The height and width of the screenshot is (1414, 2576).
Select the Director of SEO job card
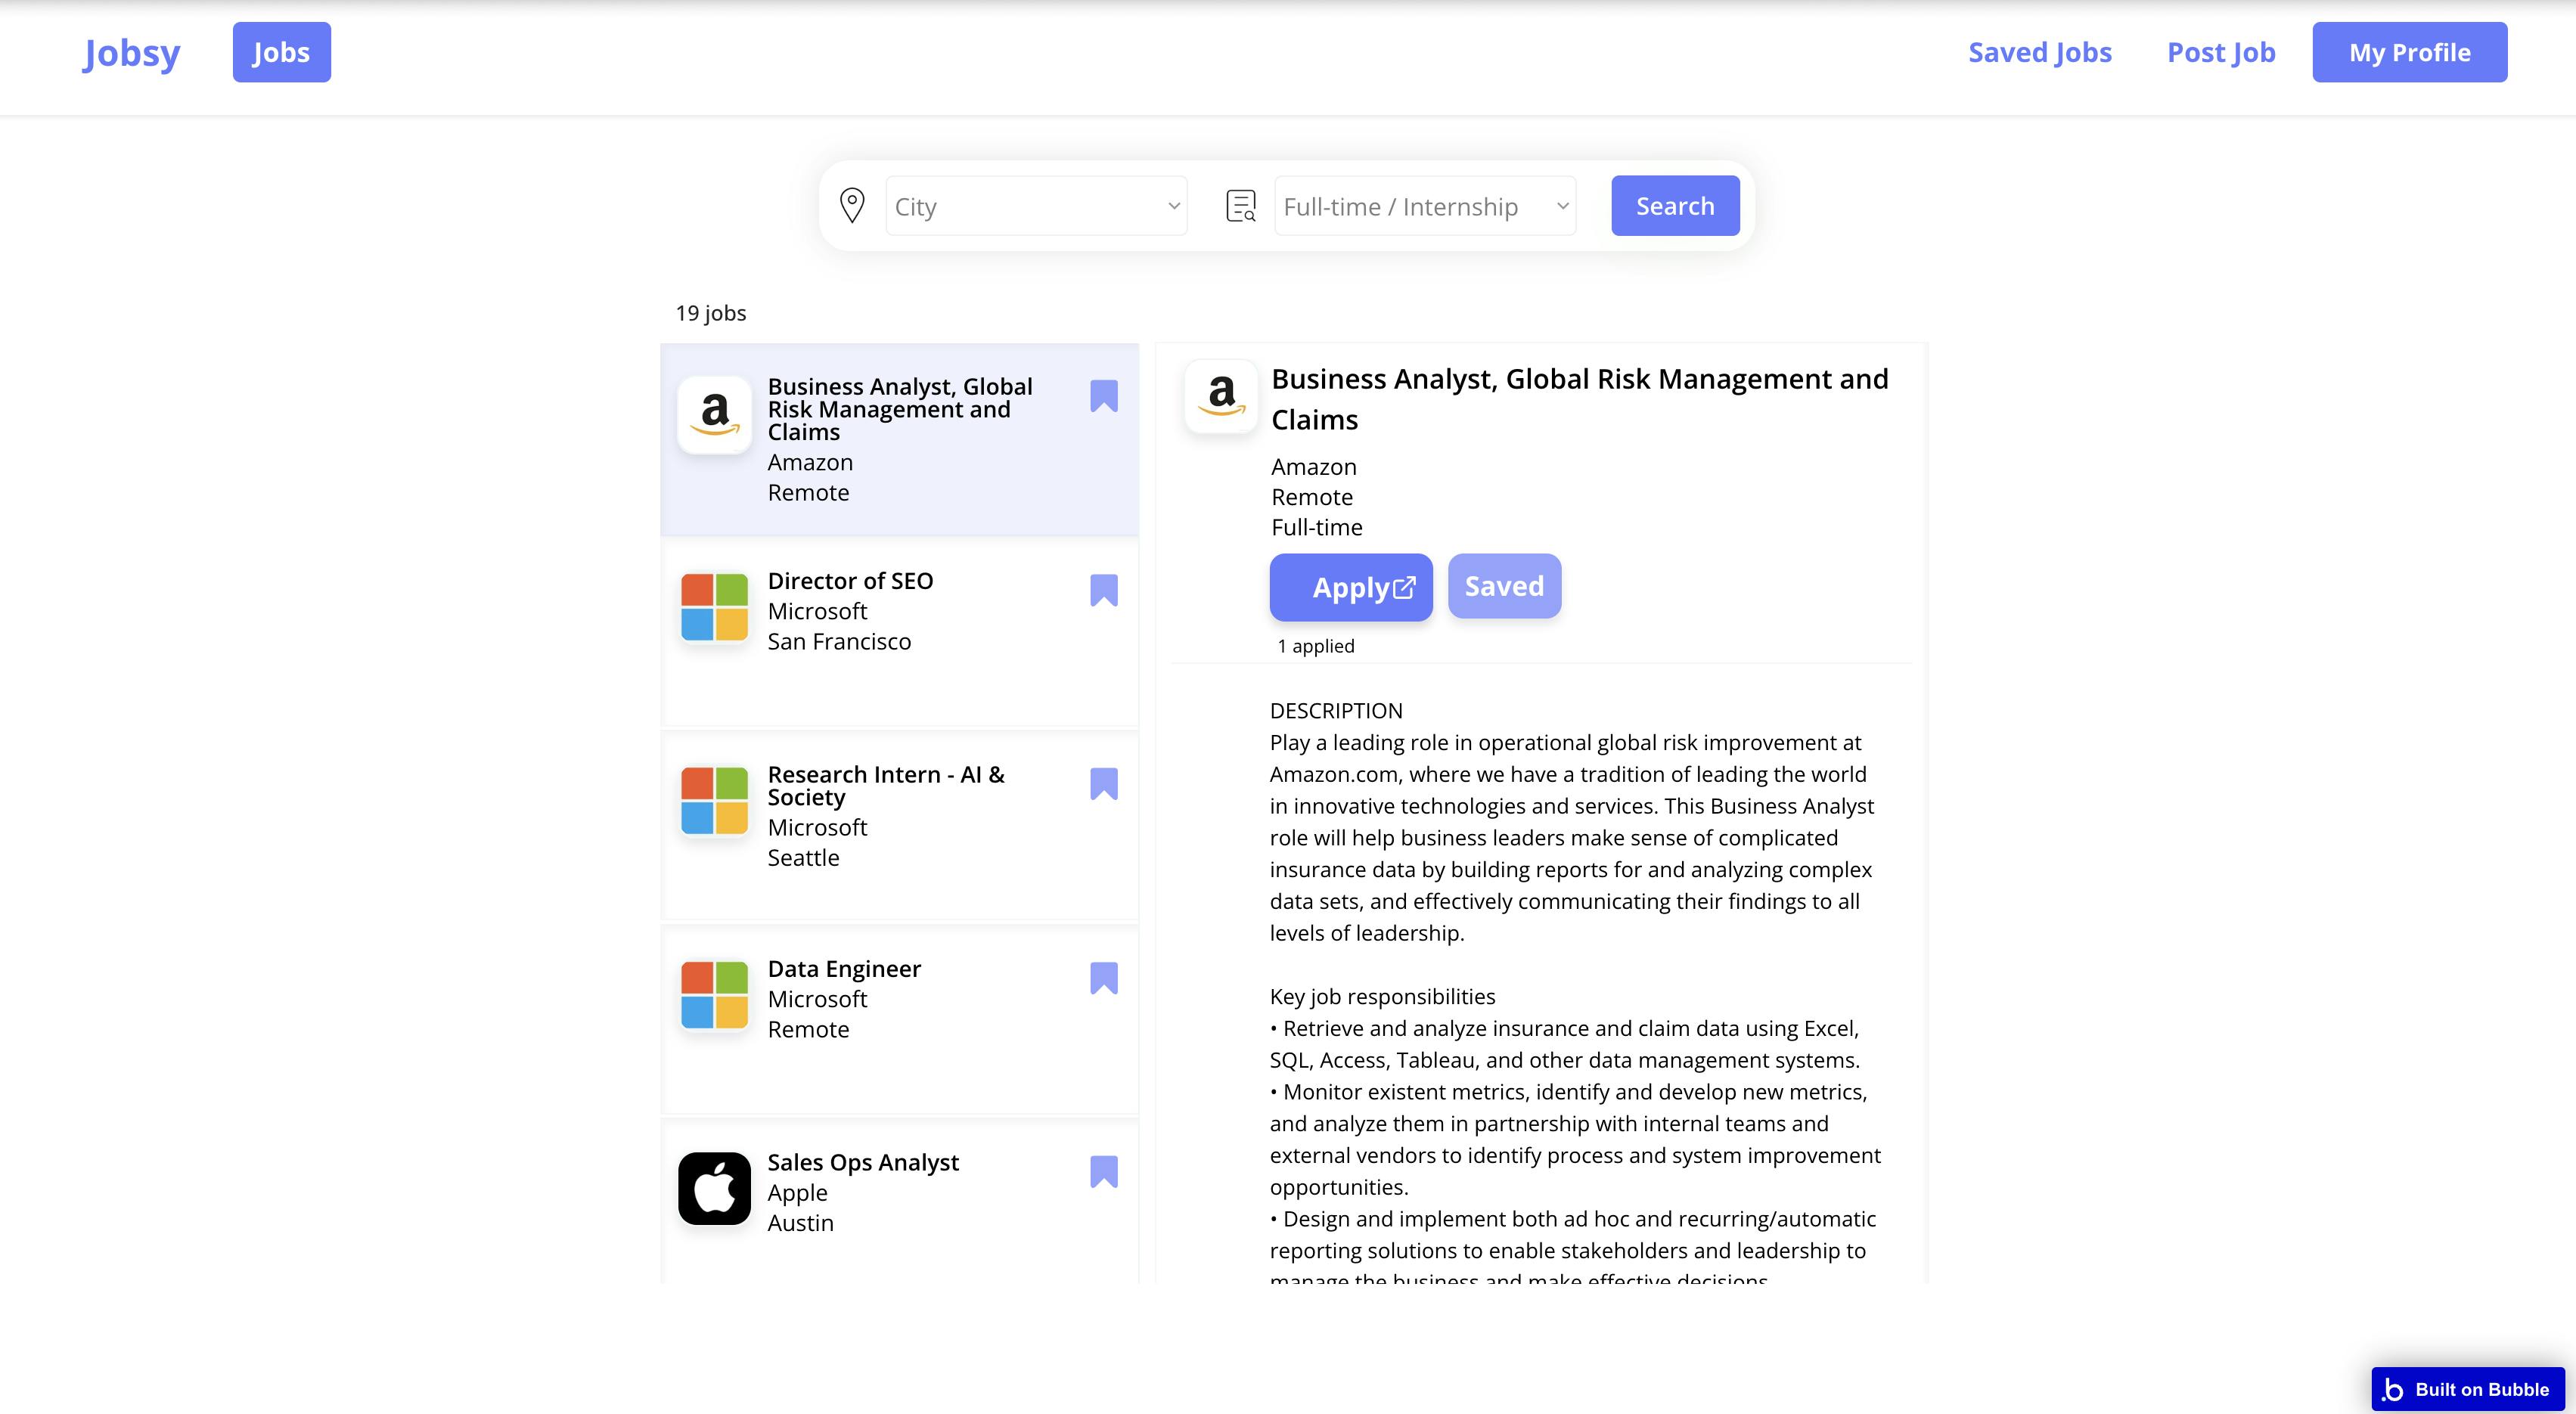(899, 610)
